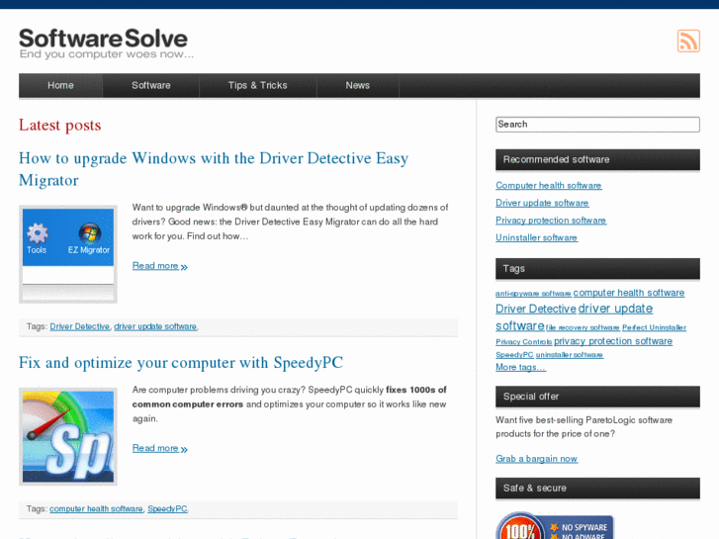719x539 pixels.
Task: Click Read more under the Driver Detective post
Action: [x=159, y=266]
